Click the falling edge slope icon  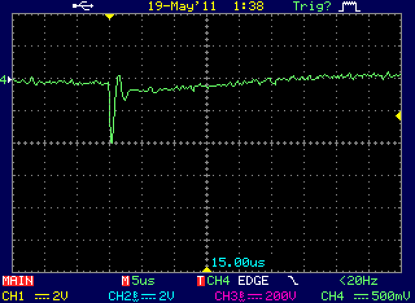(x=292, y=280)
